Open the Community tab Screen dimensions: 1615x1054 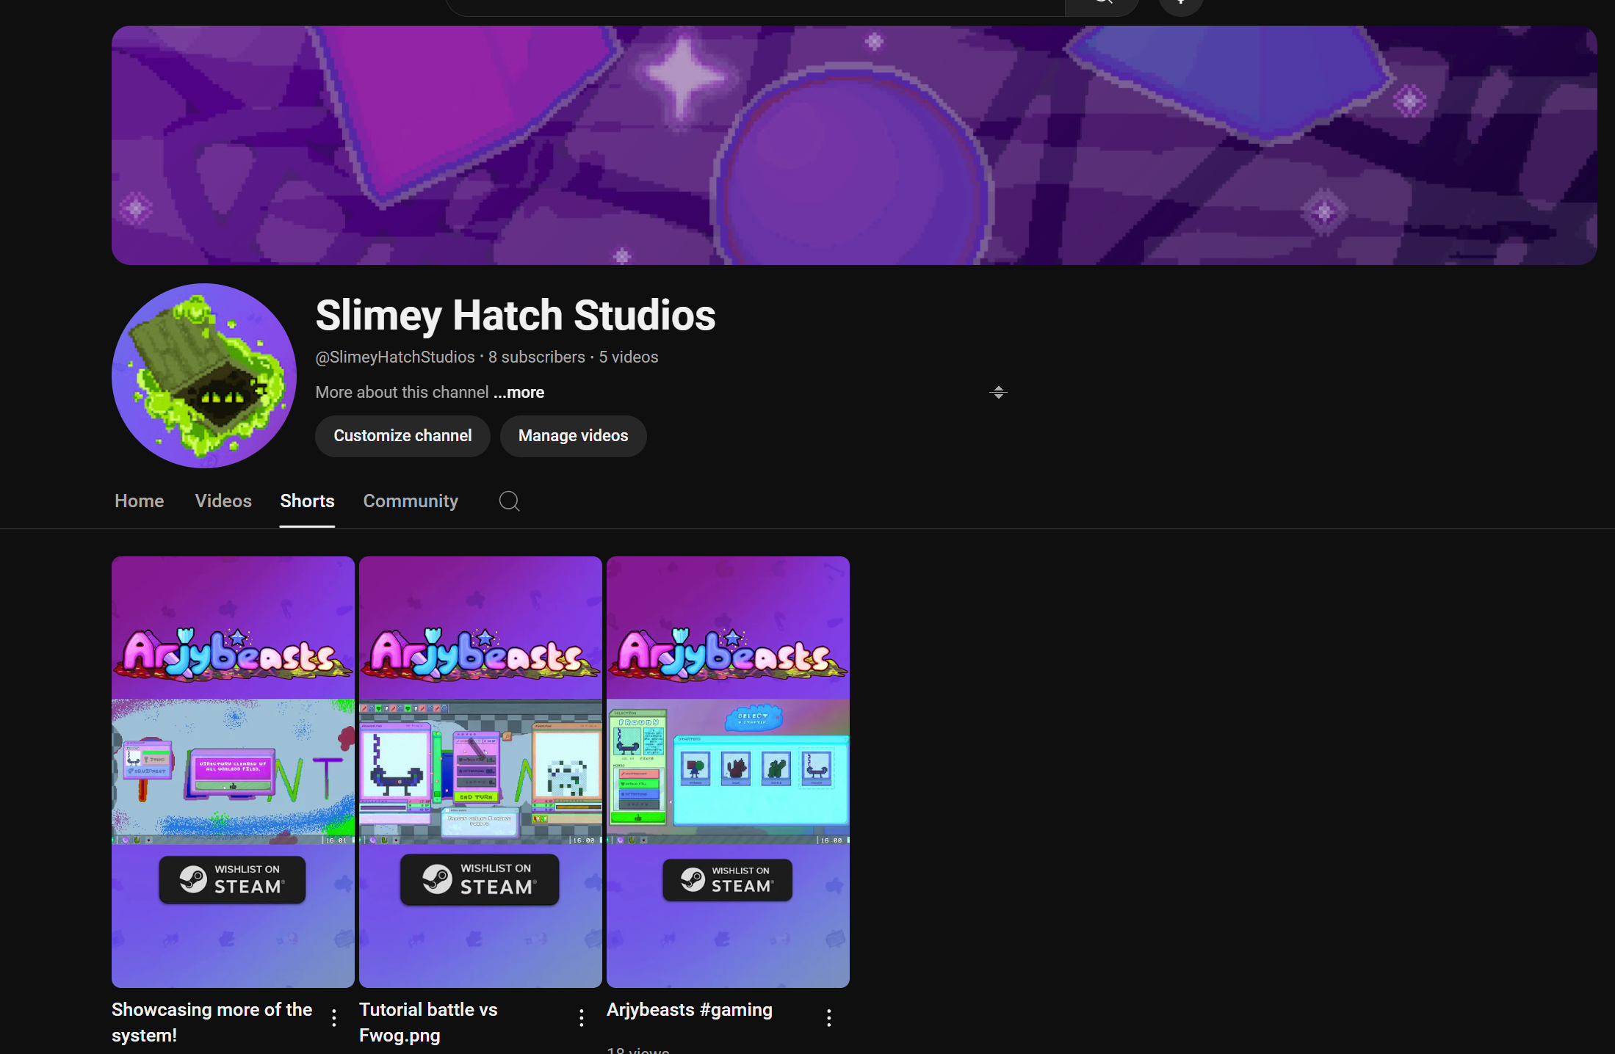411,501
